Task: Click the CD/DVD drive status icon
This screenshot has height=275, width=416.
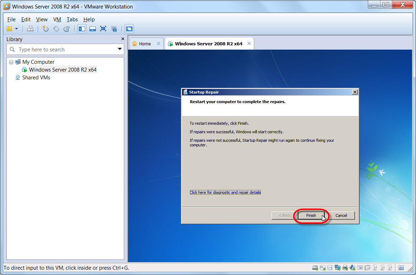Action: [x=323, y=268]
